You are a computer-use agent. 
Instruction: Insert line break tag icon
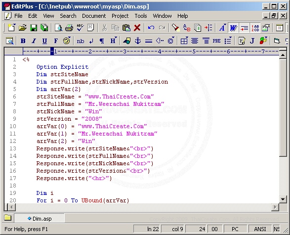pyautogui.click(x=91, y=41)
